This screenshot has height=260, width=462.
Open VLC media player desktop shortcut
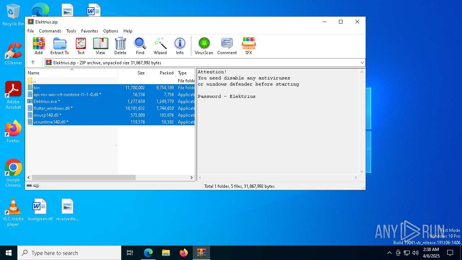pos(13,212)
